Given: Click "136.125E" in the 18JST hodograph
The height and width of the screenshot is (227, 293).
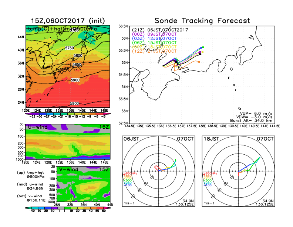Looking at the screenshot, I should (x=265, y=204).
